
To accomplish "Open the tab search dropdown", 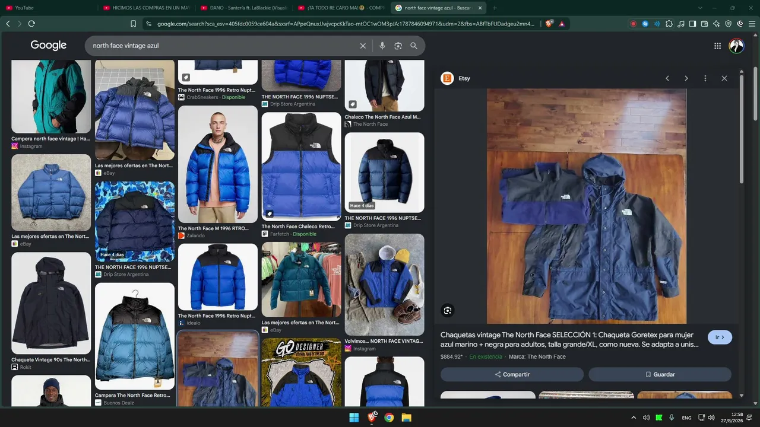I will [700, 8].
